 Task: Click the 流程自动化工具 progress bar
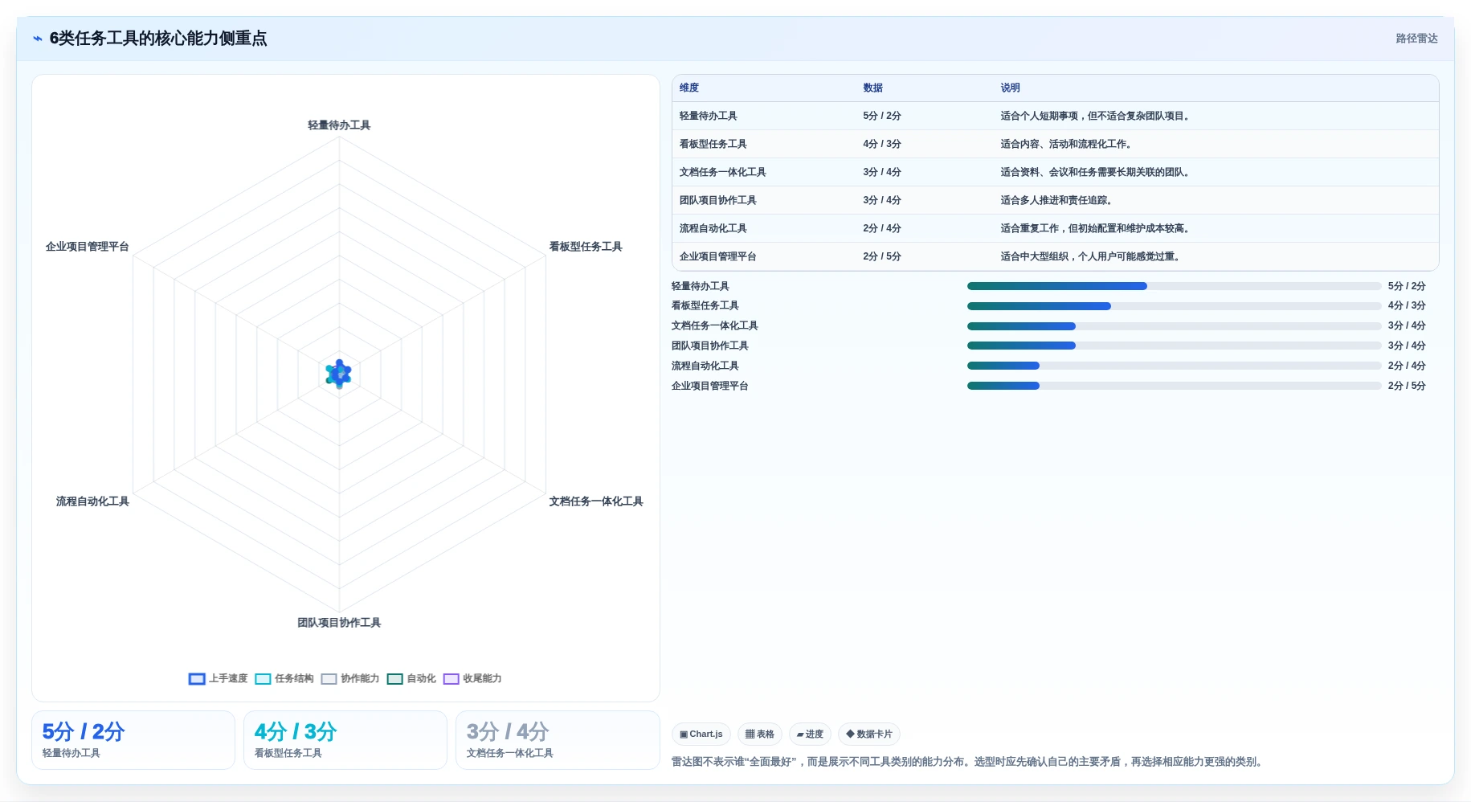(x=1175, y=366)
